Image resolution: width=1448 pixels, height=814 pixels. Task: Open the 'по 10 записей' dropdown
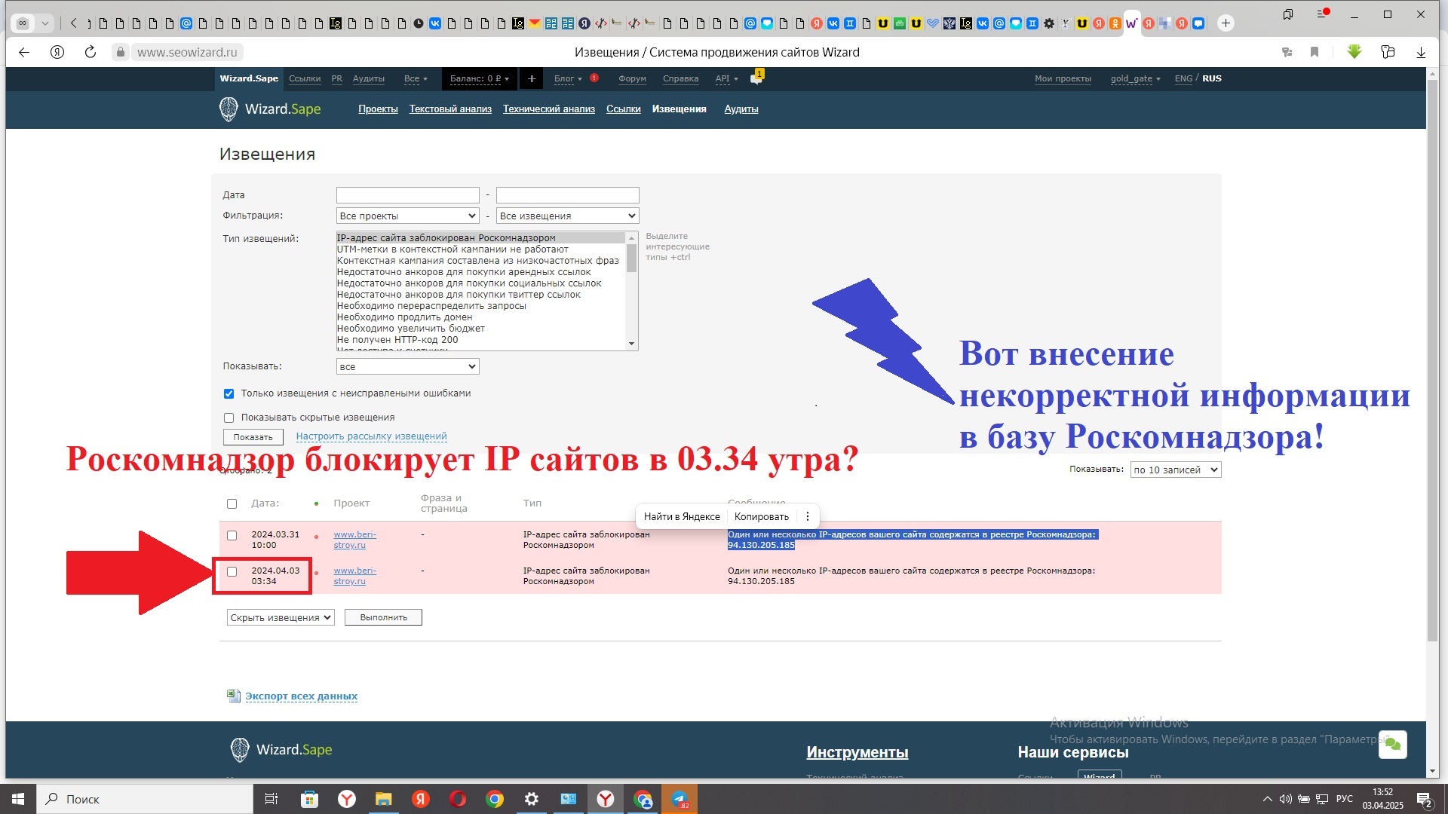tap(1175, 470)
